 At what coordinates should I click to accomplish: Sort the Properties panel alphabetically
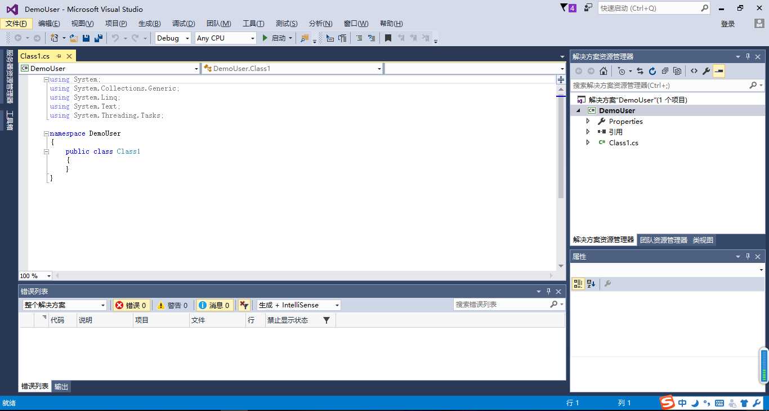pyautogui.click(x=591, y=284)
